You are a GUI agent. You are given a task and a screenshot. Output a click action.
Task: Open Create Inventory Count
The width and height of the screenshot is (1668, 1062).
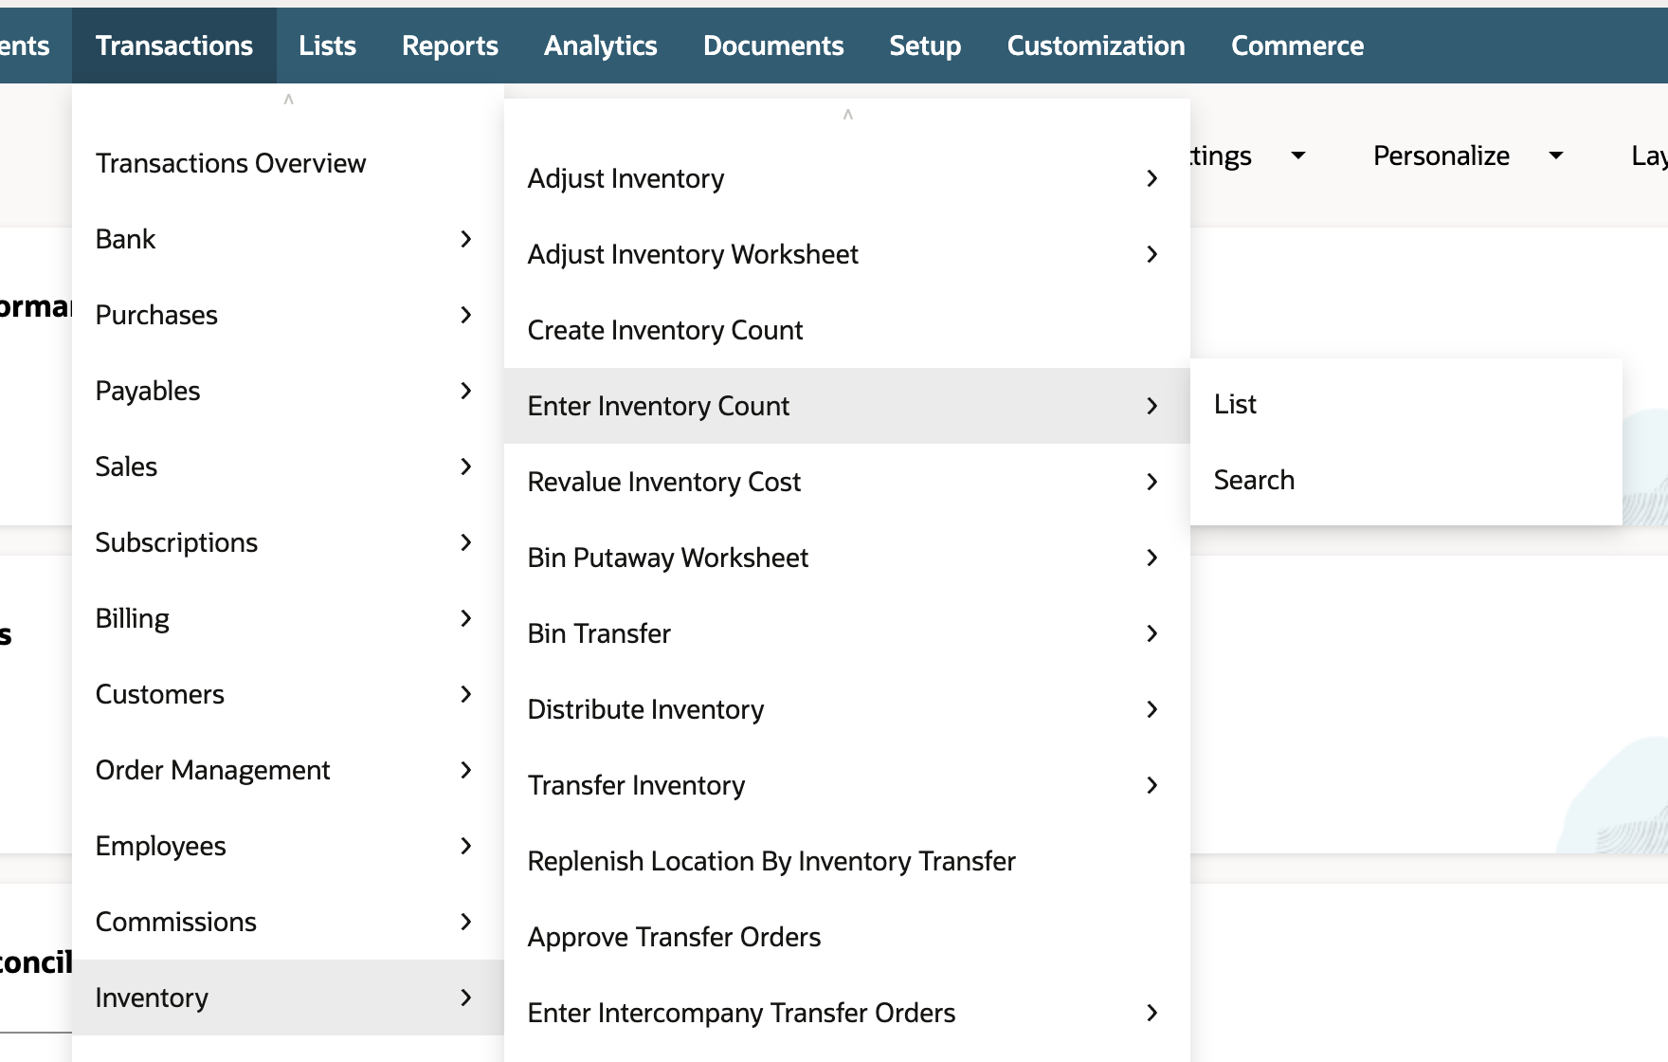coord(847,330)
